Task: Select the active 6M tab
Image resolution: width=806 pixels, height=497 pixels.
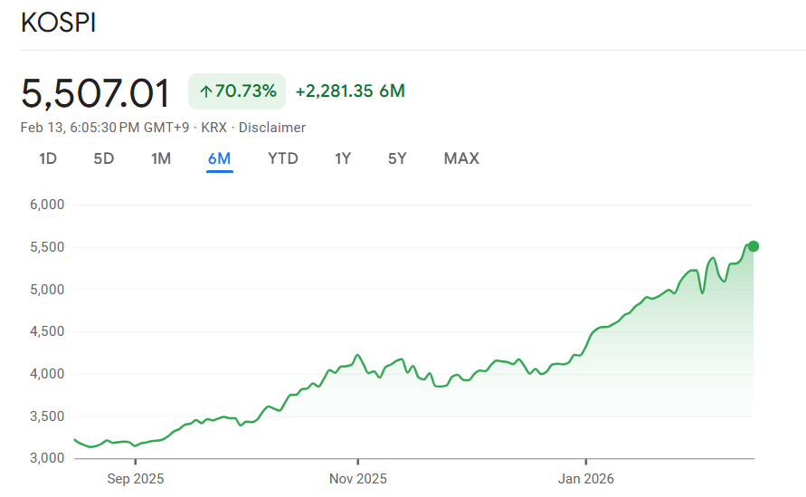Action: pos(220,158)
